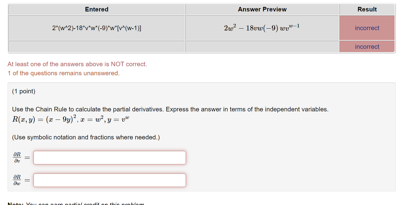Image resolution: width=403 pixels, height=205 pixels.
Task: Click the empty second Answer Preview cell
Action: click(x=262, y=47)
